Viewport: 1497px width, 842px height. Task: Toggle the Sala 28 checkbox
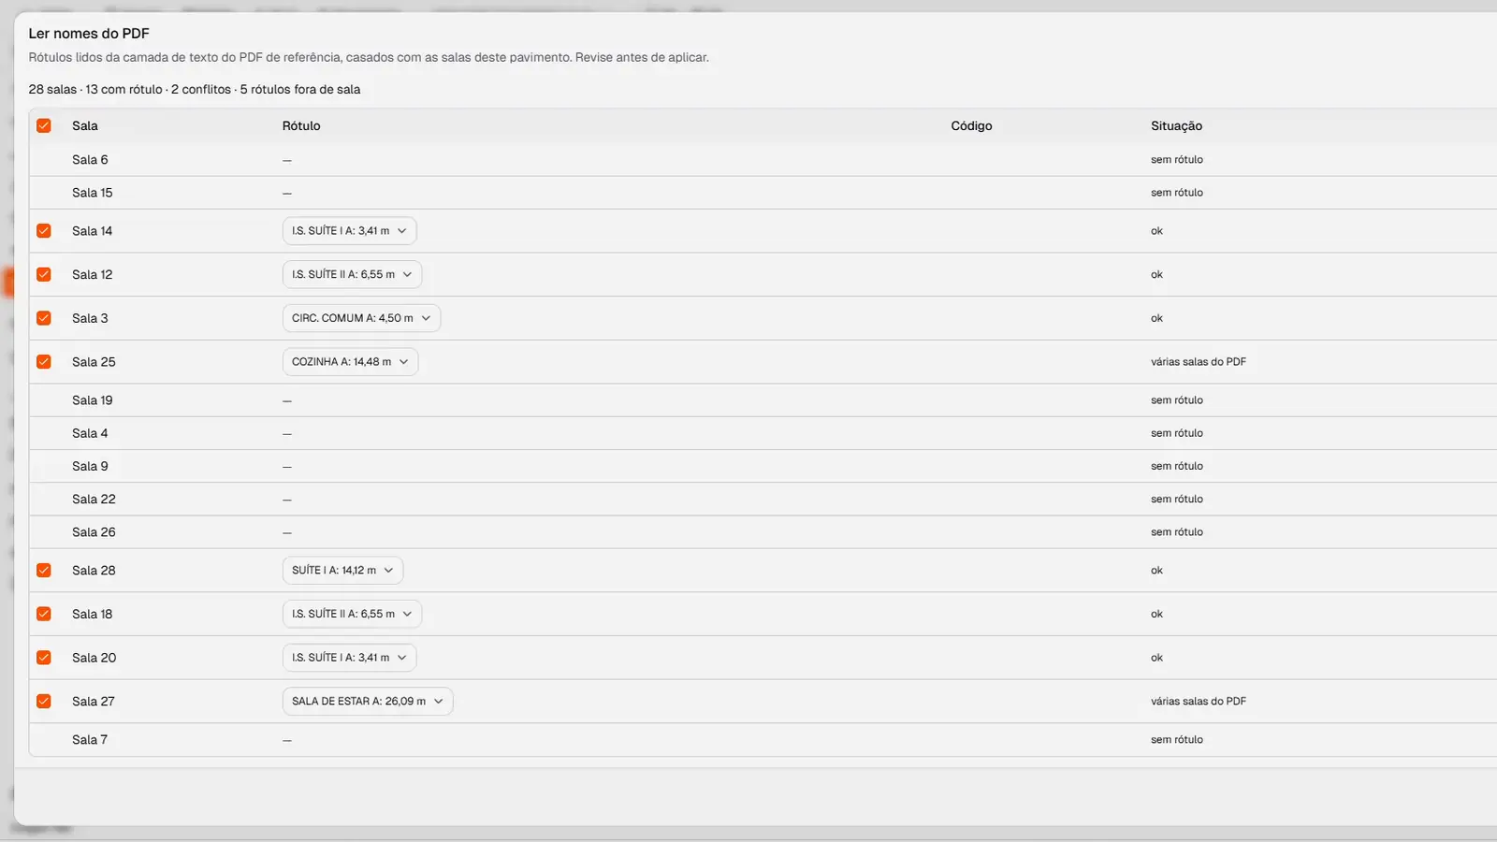point(44,570)
